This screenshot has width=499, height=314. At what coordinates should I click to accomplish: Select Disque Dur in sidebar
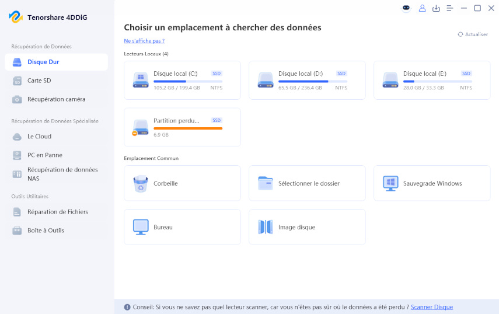(x=57, y=62)
